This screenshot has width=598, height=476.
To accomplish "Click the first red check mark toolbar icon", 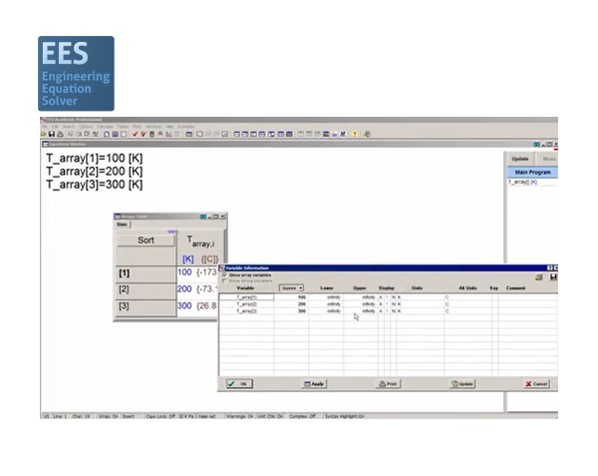I will (135, 134).
